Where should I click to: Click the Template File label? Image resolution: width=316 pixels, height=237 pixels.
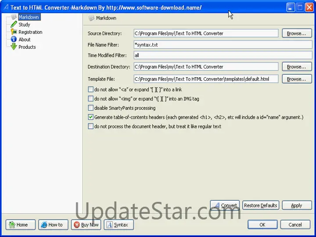101,79
